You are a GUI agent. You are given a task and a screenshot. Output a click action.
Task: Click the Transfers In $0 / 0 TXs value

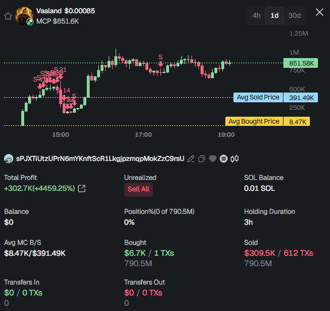tap(23, 293)
